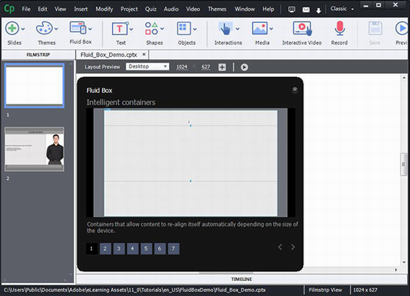The height and width of the screenshot is (296, 410).
Task: Insert Text using the Text tool
Action: [x=119, y=29]
